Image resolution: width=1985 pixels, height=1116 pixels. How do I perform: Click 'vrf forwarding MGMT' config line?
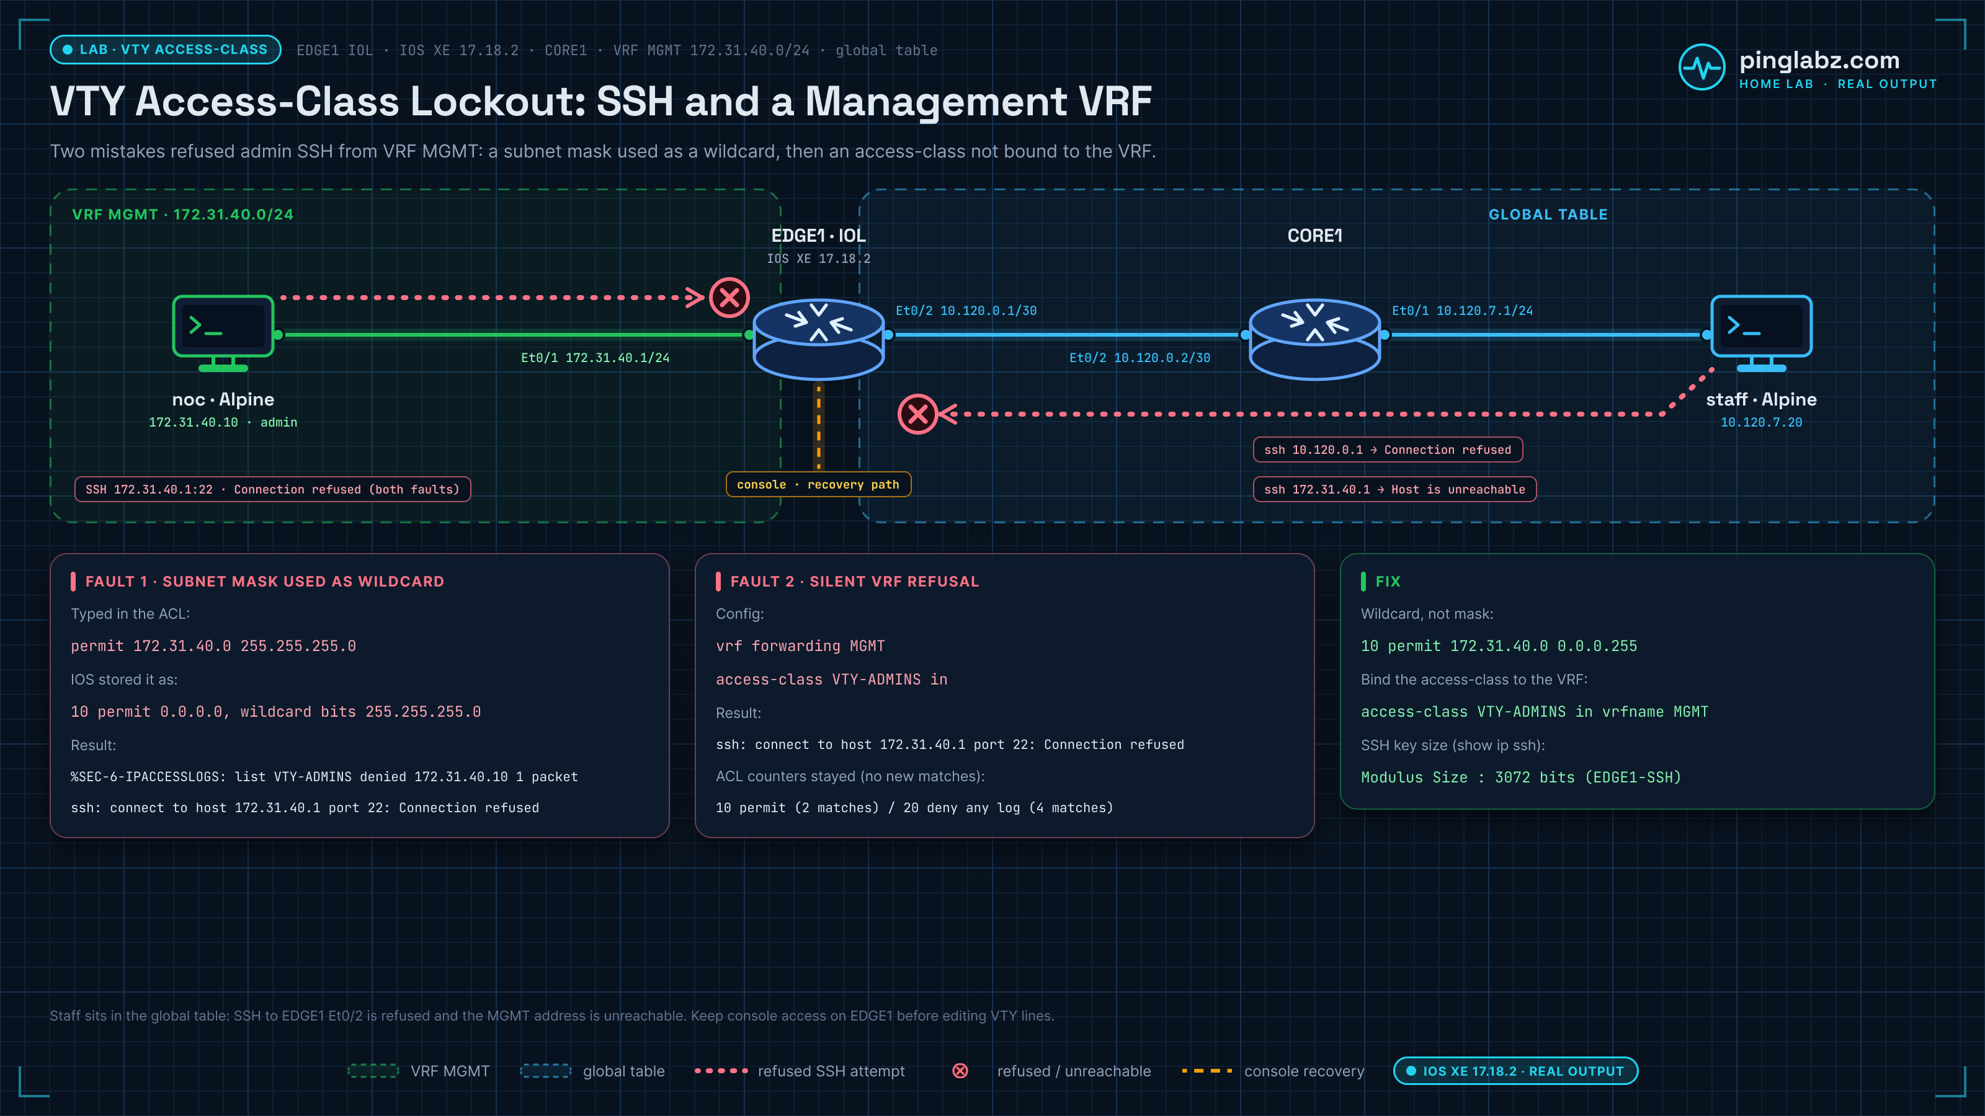point(801,646)
